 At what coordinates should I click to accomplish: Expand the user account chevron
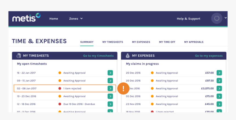coord(226,18)
